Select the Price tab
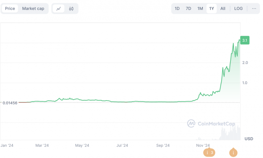This screenshot has height=158, width=263. (10, 9)
